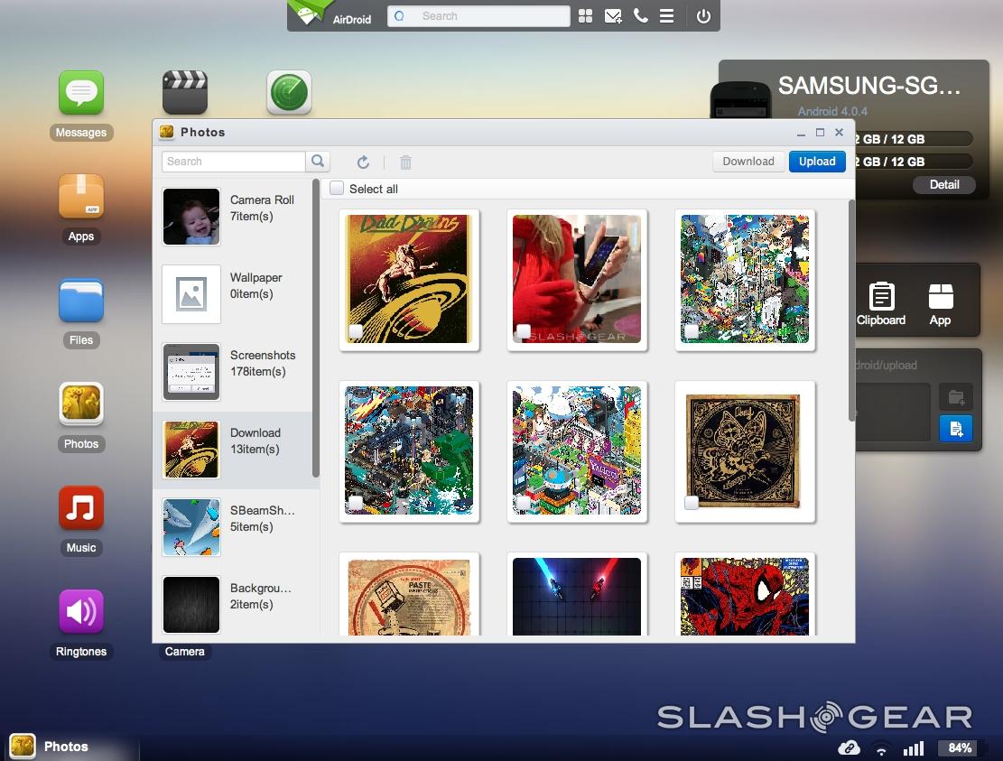The width and height of the screenshot is (1003, 761).
Task: Open the Clipboard tool
Action: point(881,303)
